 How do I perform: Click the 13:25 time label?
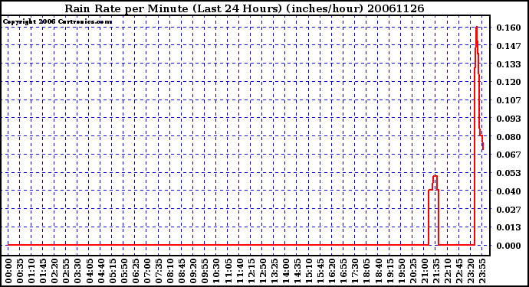274,271
